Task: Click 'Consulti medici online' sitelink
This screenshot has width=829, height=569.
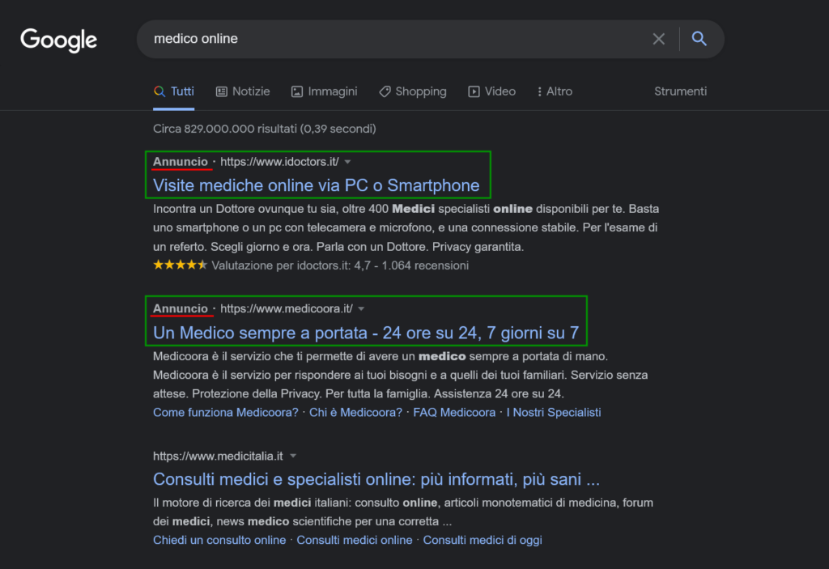Action: 355,540
